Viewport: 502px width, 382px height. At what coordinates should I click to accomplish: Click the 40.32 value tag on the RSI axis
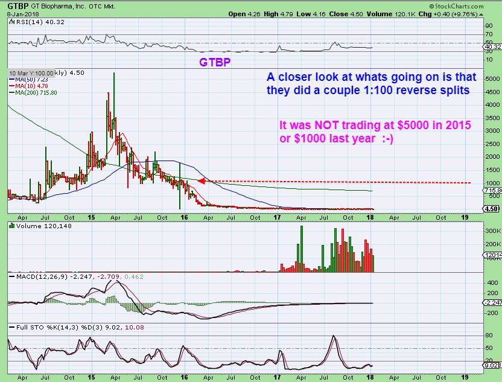(x=492, y=46)
